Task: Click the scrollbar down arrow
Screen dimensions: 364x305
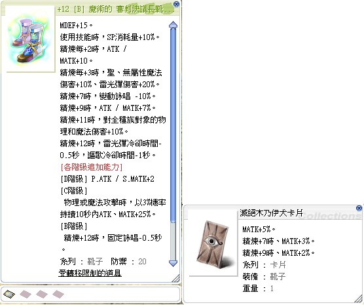Action: [x=173, y=263]
